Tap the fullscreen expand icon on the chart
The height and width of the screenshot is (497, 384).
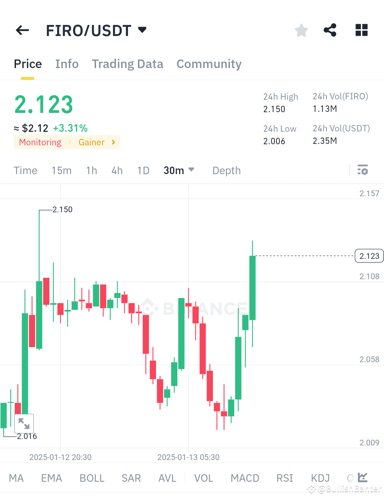[24, 423]
